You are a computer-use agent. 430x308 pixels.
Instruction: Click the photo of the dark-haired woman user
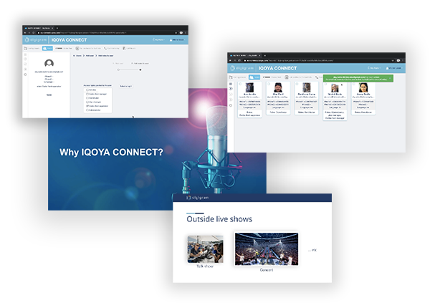363,87
